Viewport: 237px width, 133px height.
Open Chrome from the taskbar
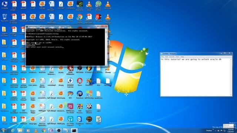tap(44, 130)
